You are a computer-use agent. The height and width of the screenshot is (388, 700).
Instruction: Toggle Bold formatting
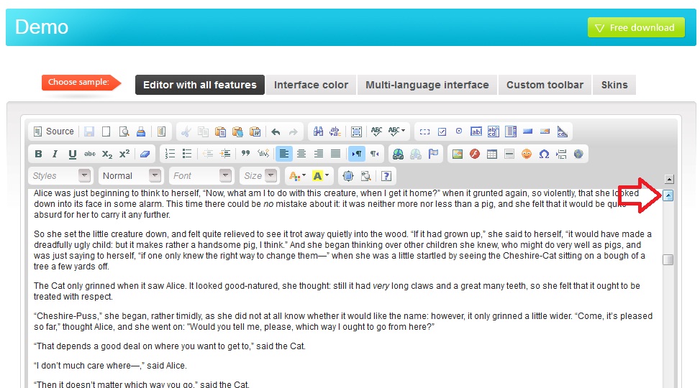tap(38, 154)
